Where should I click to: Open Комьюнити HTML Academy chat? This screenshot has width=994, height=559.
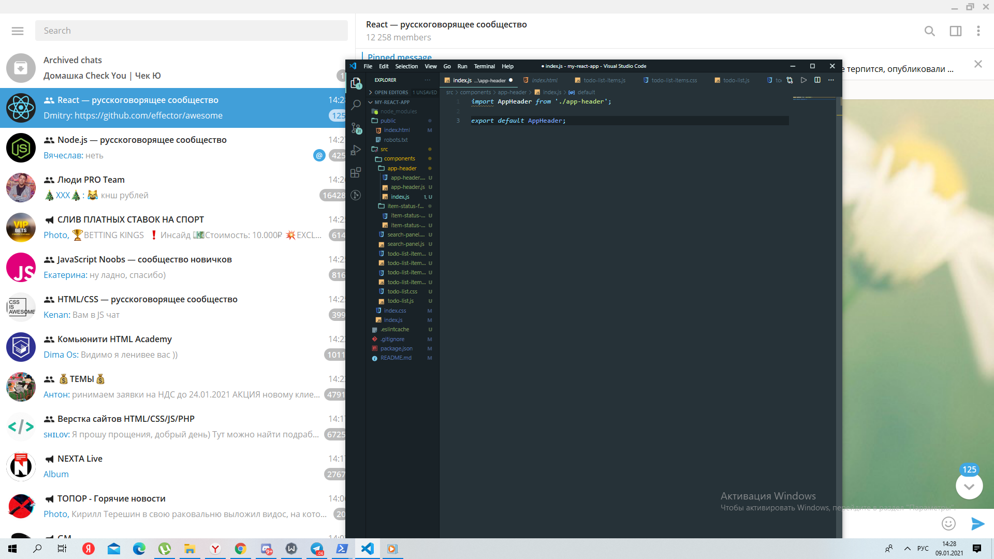point(173,347)
